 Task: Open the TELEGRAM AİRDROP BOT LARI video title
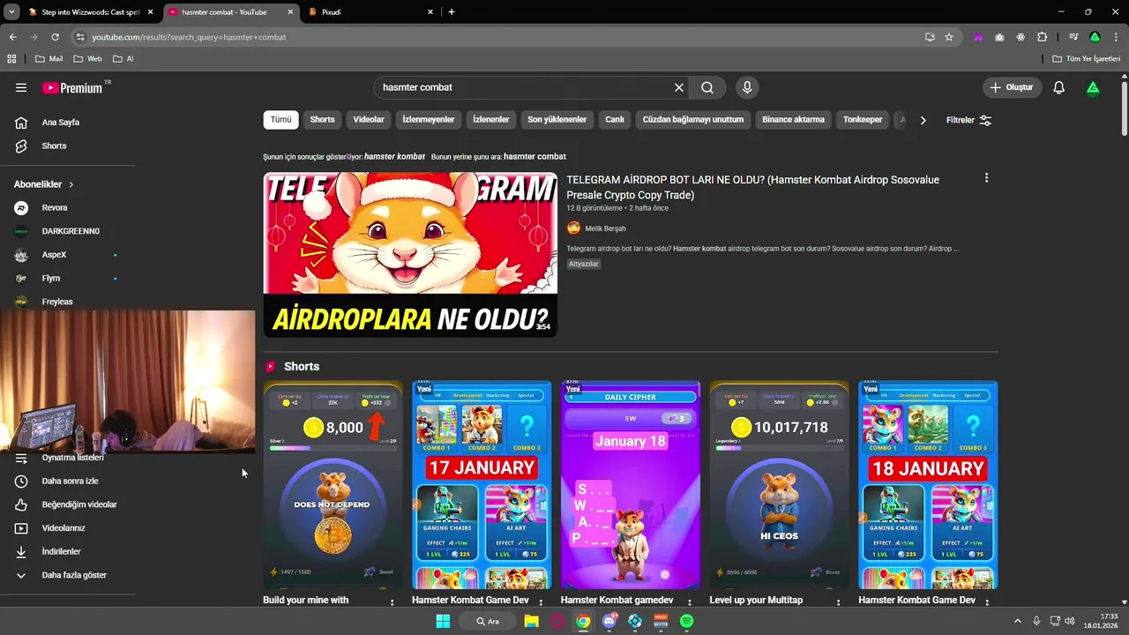752,187
